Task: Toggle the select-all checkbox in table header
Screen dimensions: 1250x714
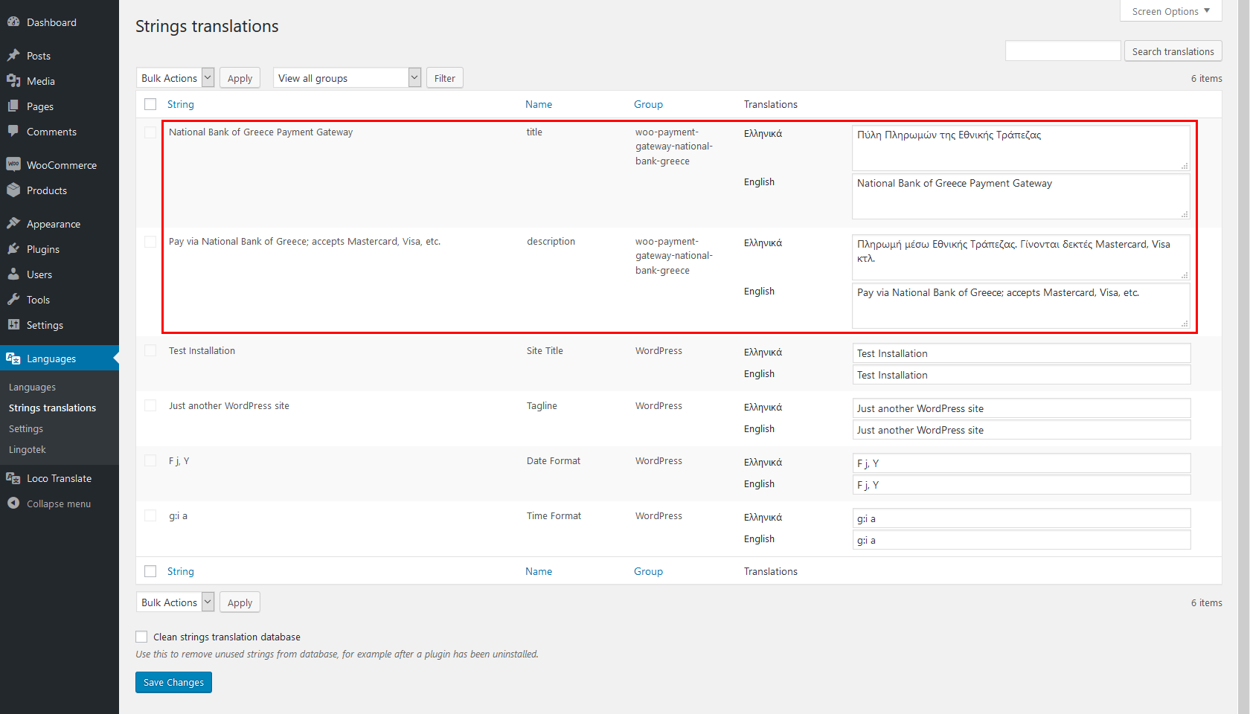Action: click(150, 105)
